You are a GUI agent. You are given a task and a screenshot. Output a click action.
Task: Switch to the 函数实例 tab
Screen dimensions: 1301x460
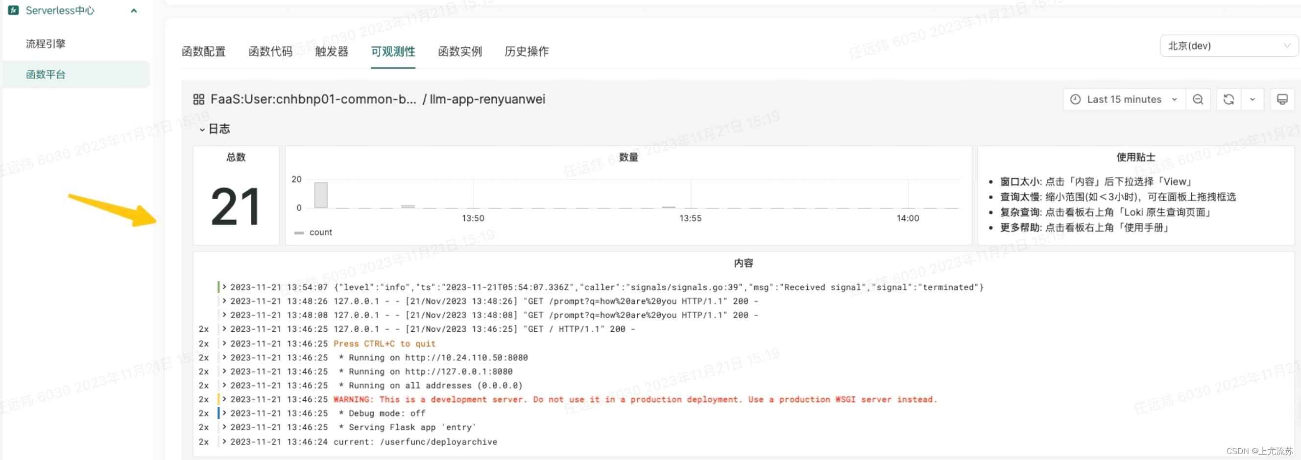coord(460,51)
